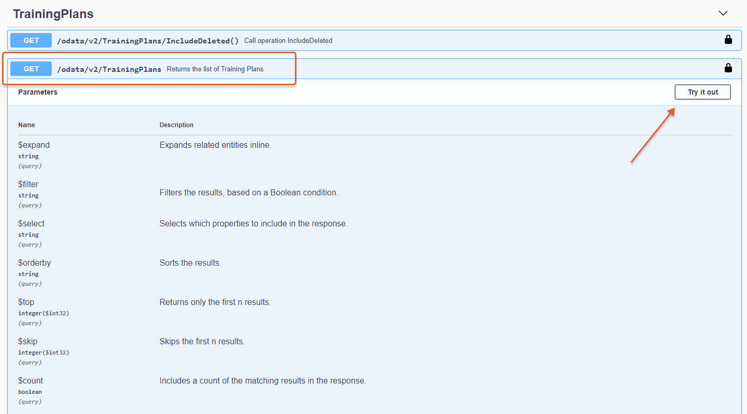Click the Name column header
The width and height of the screenshot is (747, 414).
[26, 125]
